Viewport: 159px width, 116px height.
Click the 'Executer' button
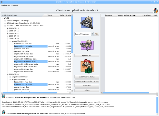click(87, 86)
